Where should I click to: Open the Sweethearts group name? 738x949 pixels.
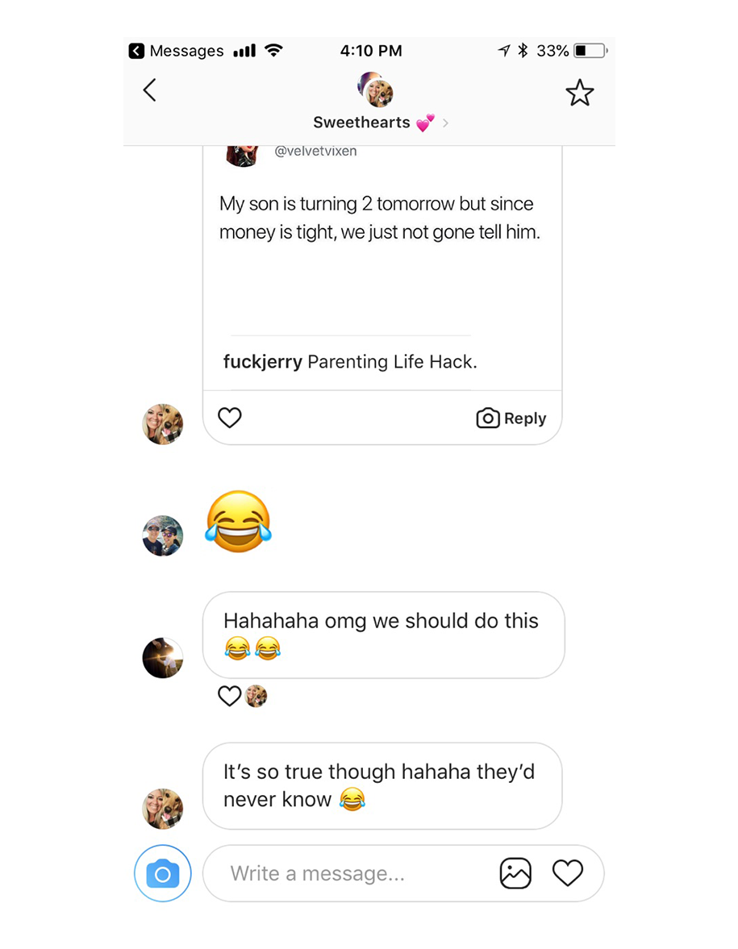(361, 123)
